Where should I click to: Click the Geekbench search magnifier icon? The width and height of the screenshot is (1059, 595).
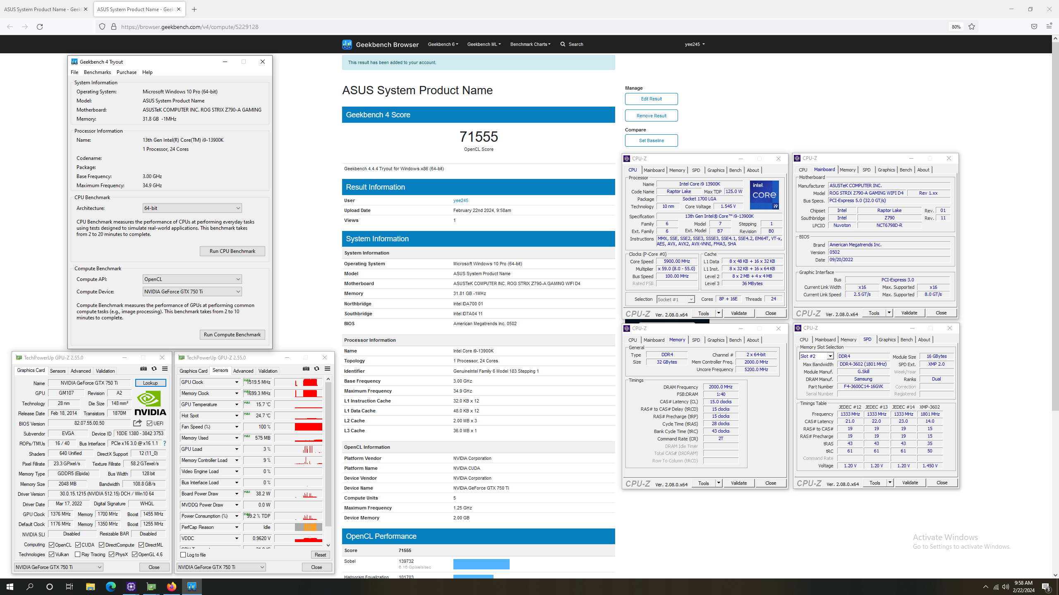(563, 44)
